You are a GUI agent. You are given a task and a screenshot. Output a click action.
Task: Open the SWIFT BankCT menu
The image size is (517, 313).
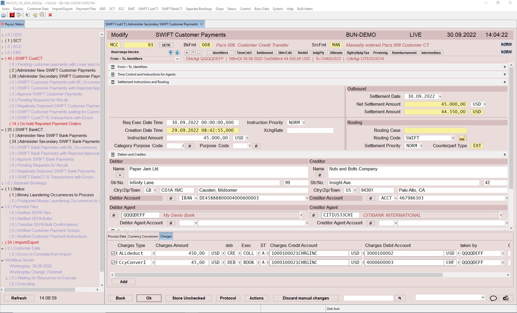click(x=172, y=9)
